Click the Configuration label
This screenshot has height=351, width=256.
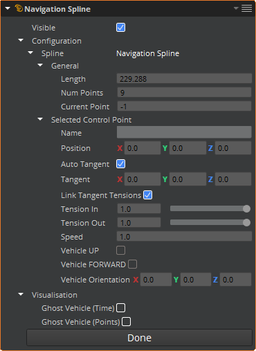tap(57, 41)
